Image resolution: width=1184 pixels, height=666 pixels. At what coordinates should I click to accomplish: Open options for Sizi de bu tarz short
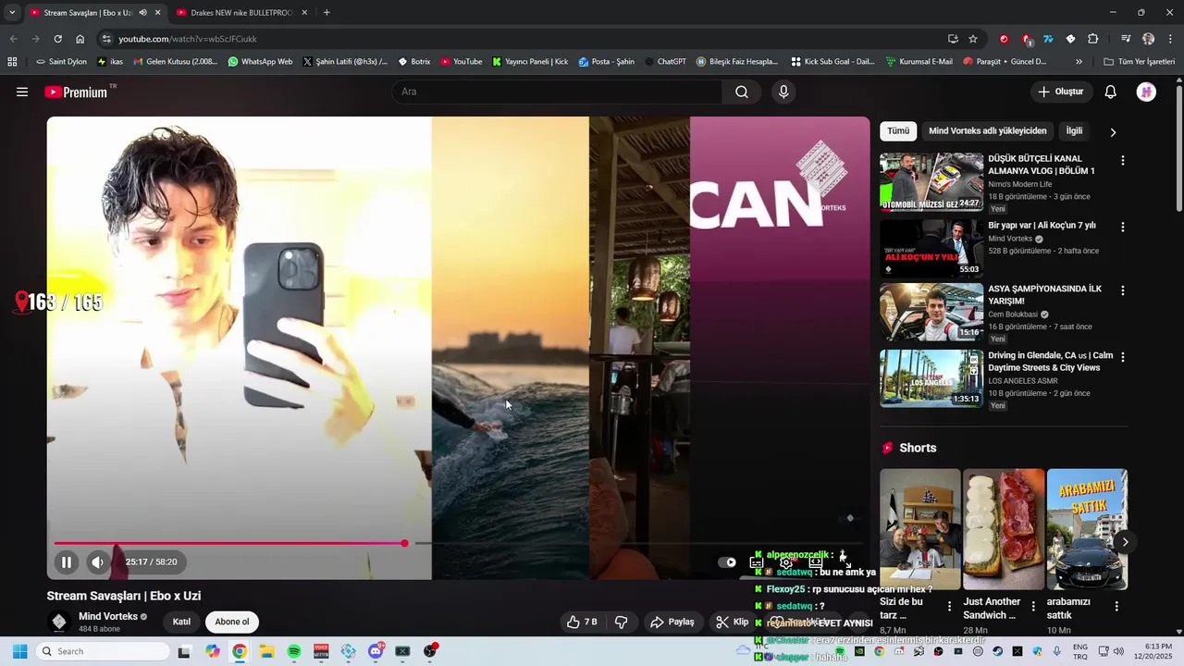(949, 607)
